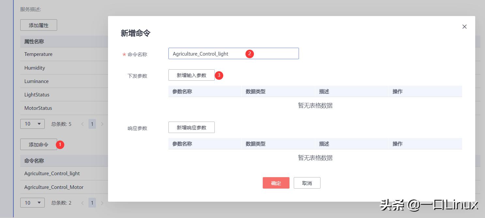
Task: Click the previous page arrow beside 总条数: 2
Action: point(82,203)
